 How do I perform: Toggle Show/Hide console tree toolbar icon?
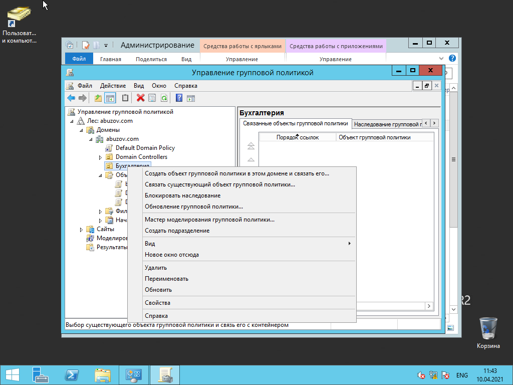(x=110, y=98)
